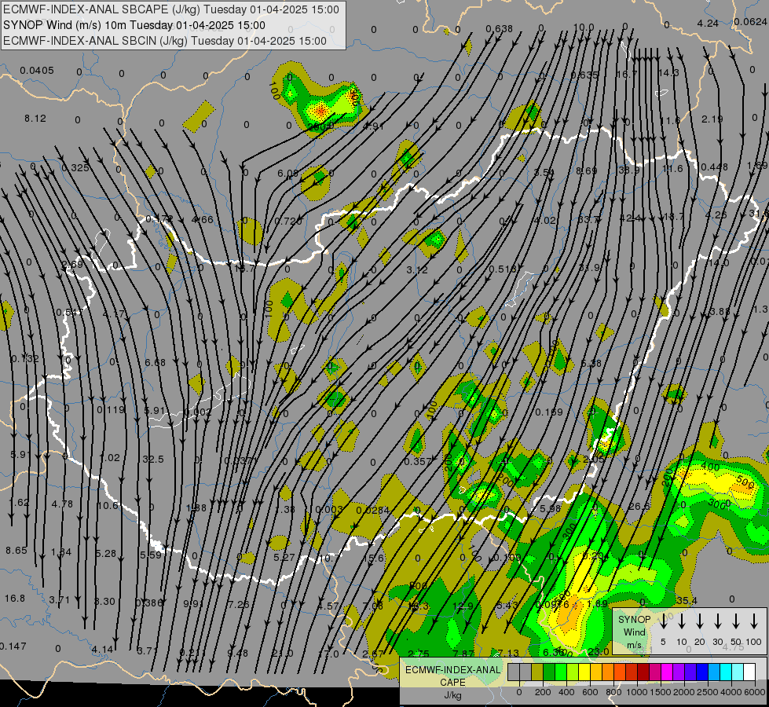The image size is (769, 707).
Task: Click the map value '3.12'
Action: click(417, 270)
